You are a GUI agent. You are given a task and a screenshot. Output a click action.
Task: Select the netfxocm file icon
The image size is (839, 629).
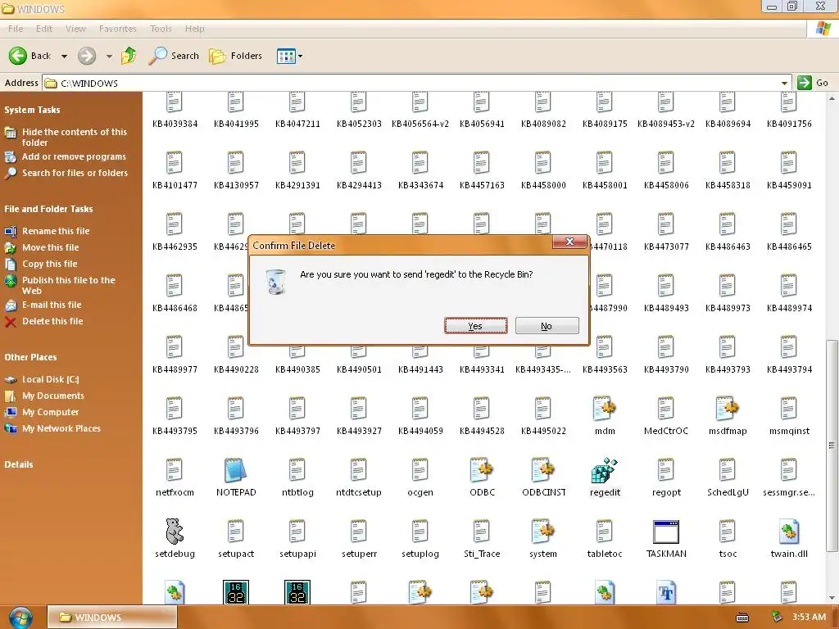click(175, 470)
